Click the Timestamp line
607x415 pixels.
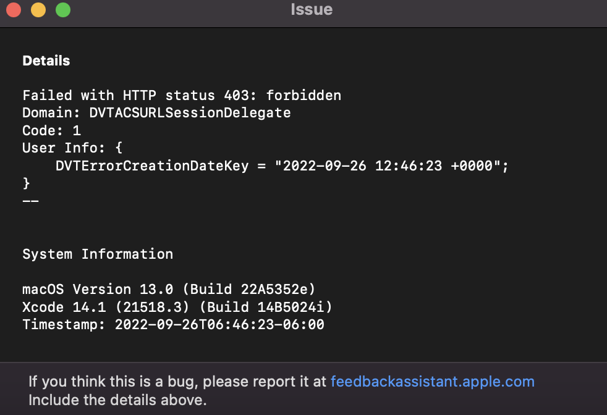pyautogui.click(x=173, y=324)
